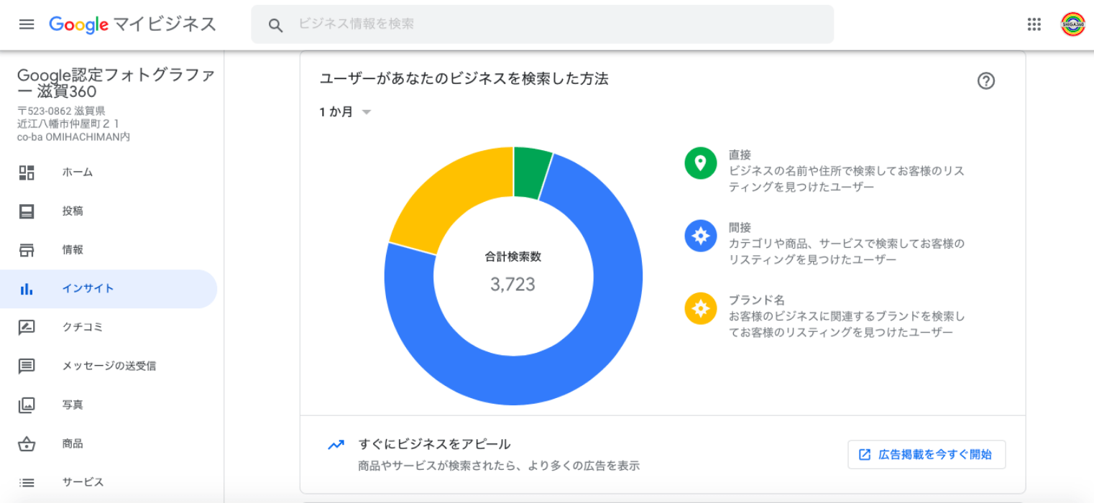Open 写真 in the sidebar
Screen dimensions: 1094x503
point(73,405)
